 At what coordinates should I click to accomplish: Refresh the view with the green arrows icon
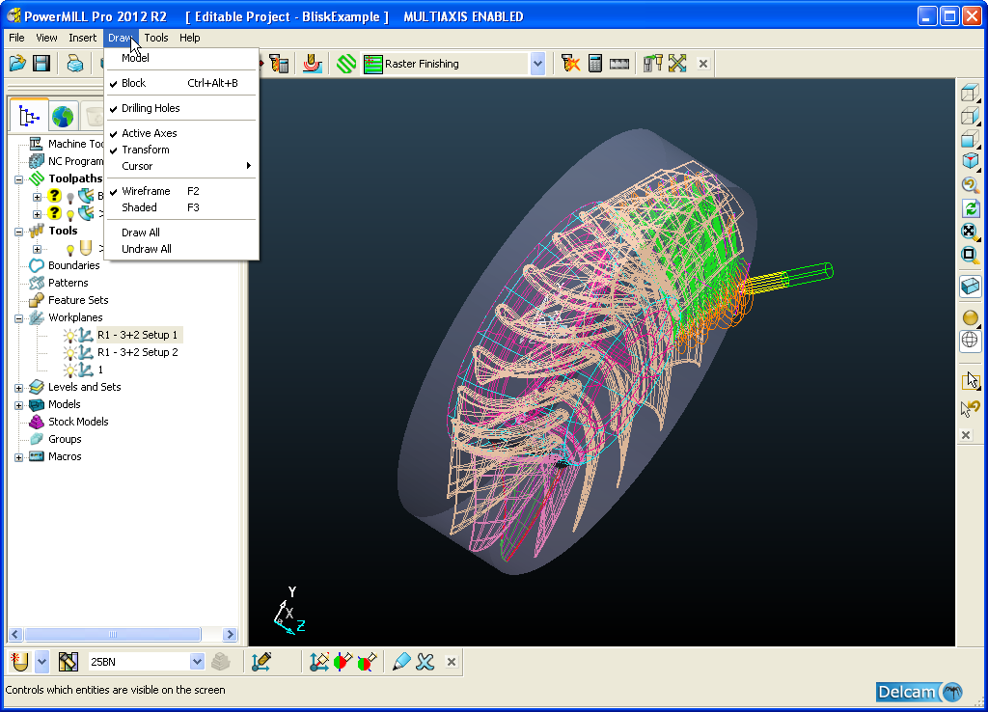click(971, 208)
